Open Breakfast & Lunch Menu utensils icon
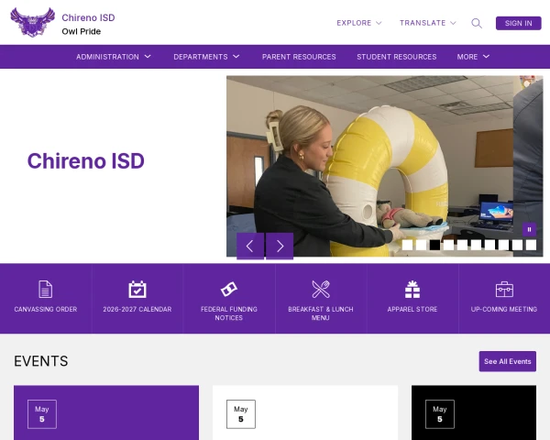Screen dimensions: 550x440 321,289
